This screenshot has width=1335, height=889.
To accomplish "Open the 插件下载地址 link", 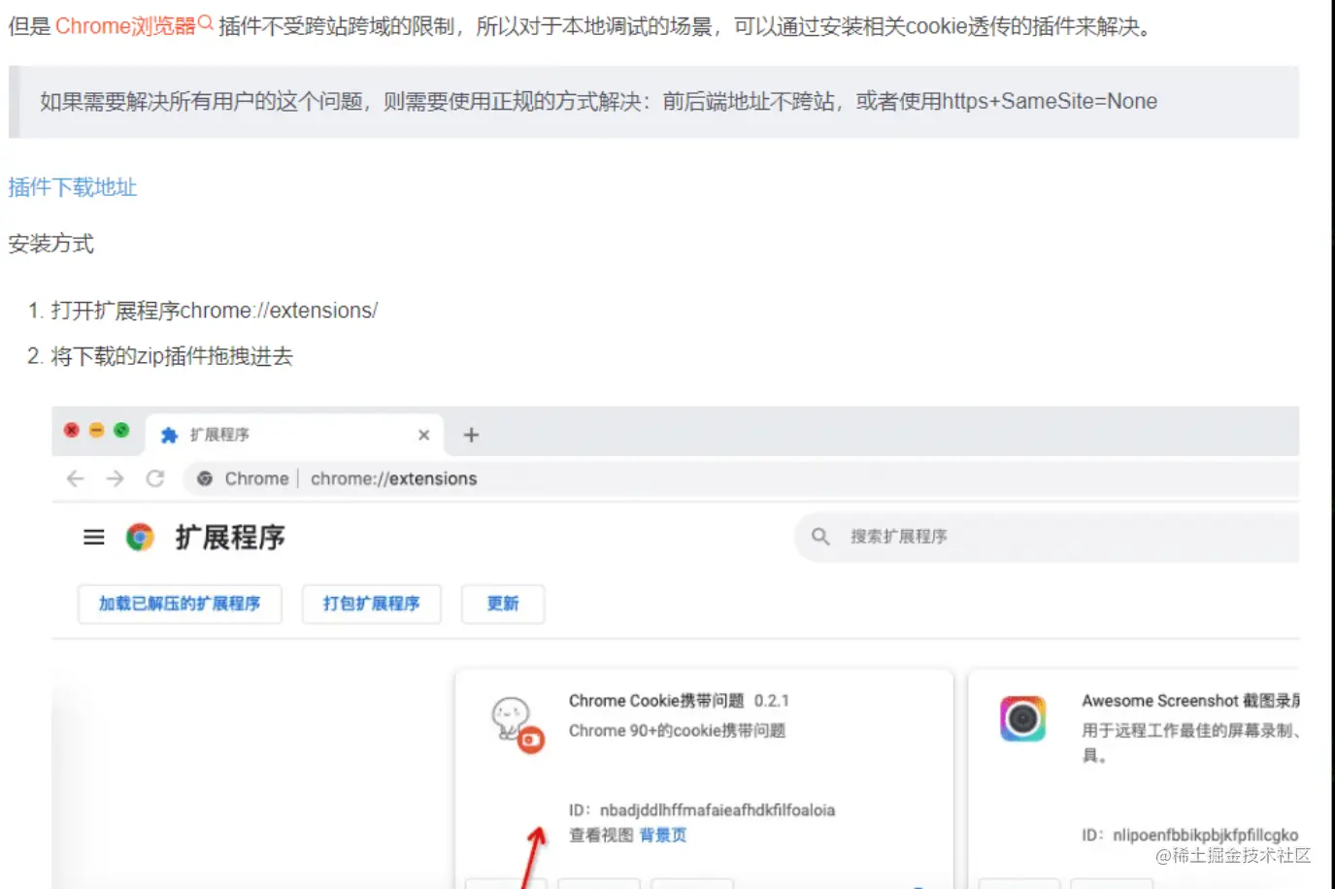I will (x=73, y=187).
